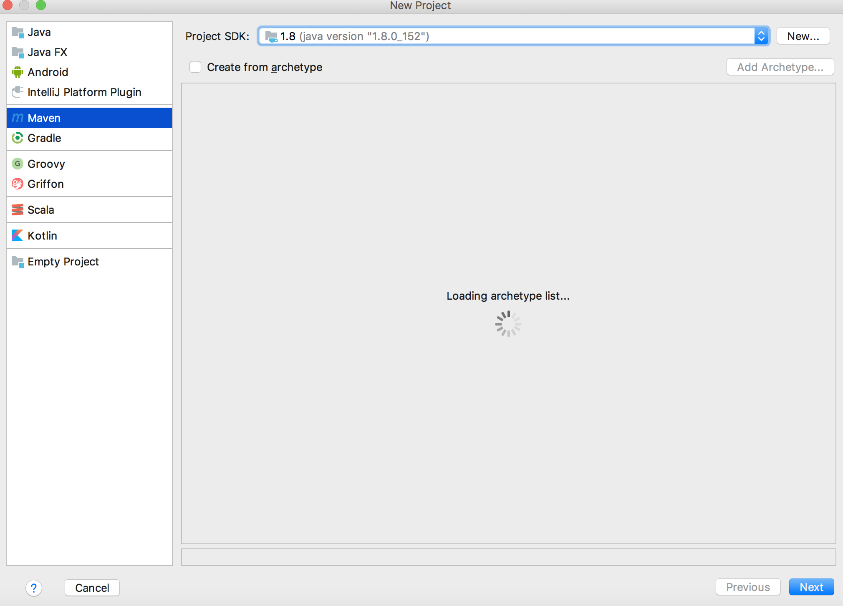Open the Project SDK dropdown arrows
843x606 pixels.
pyautogui.click(x=761, y=36)
